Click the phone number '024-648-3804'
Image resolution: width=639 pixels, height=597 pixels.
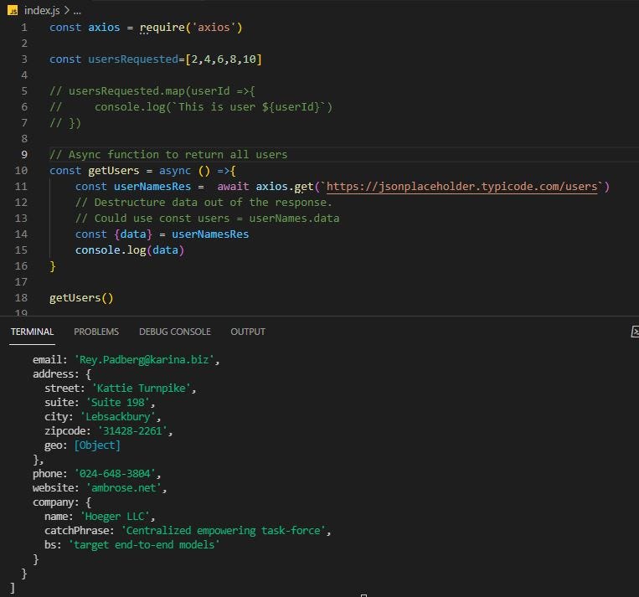115,474
